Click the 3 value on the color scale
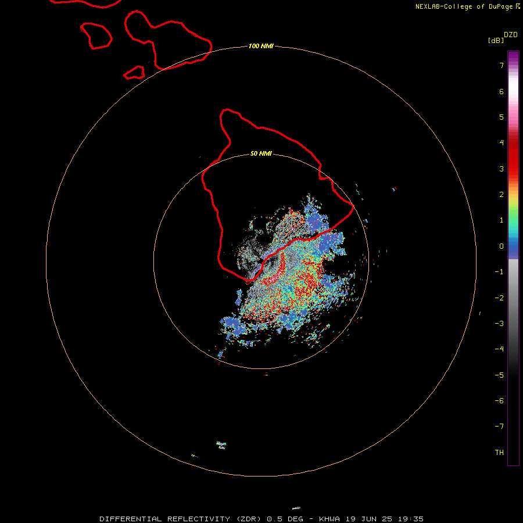 click(501, 169)
